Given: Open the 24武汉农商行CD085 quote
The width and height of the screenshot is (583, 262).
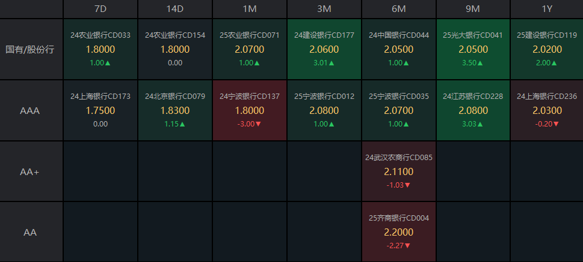Looking at the screenshot, I should click(398, 171).
